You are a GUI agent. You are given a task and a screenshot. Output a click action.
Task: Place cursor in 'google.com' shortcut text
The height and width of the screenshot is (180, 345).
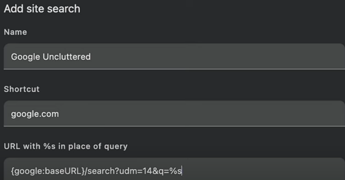pyautogui.click(x=35, y=114)
